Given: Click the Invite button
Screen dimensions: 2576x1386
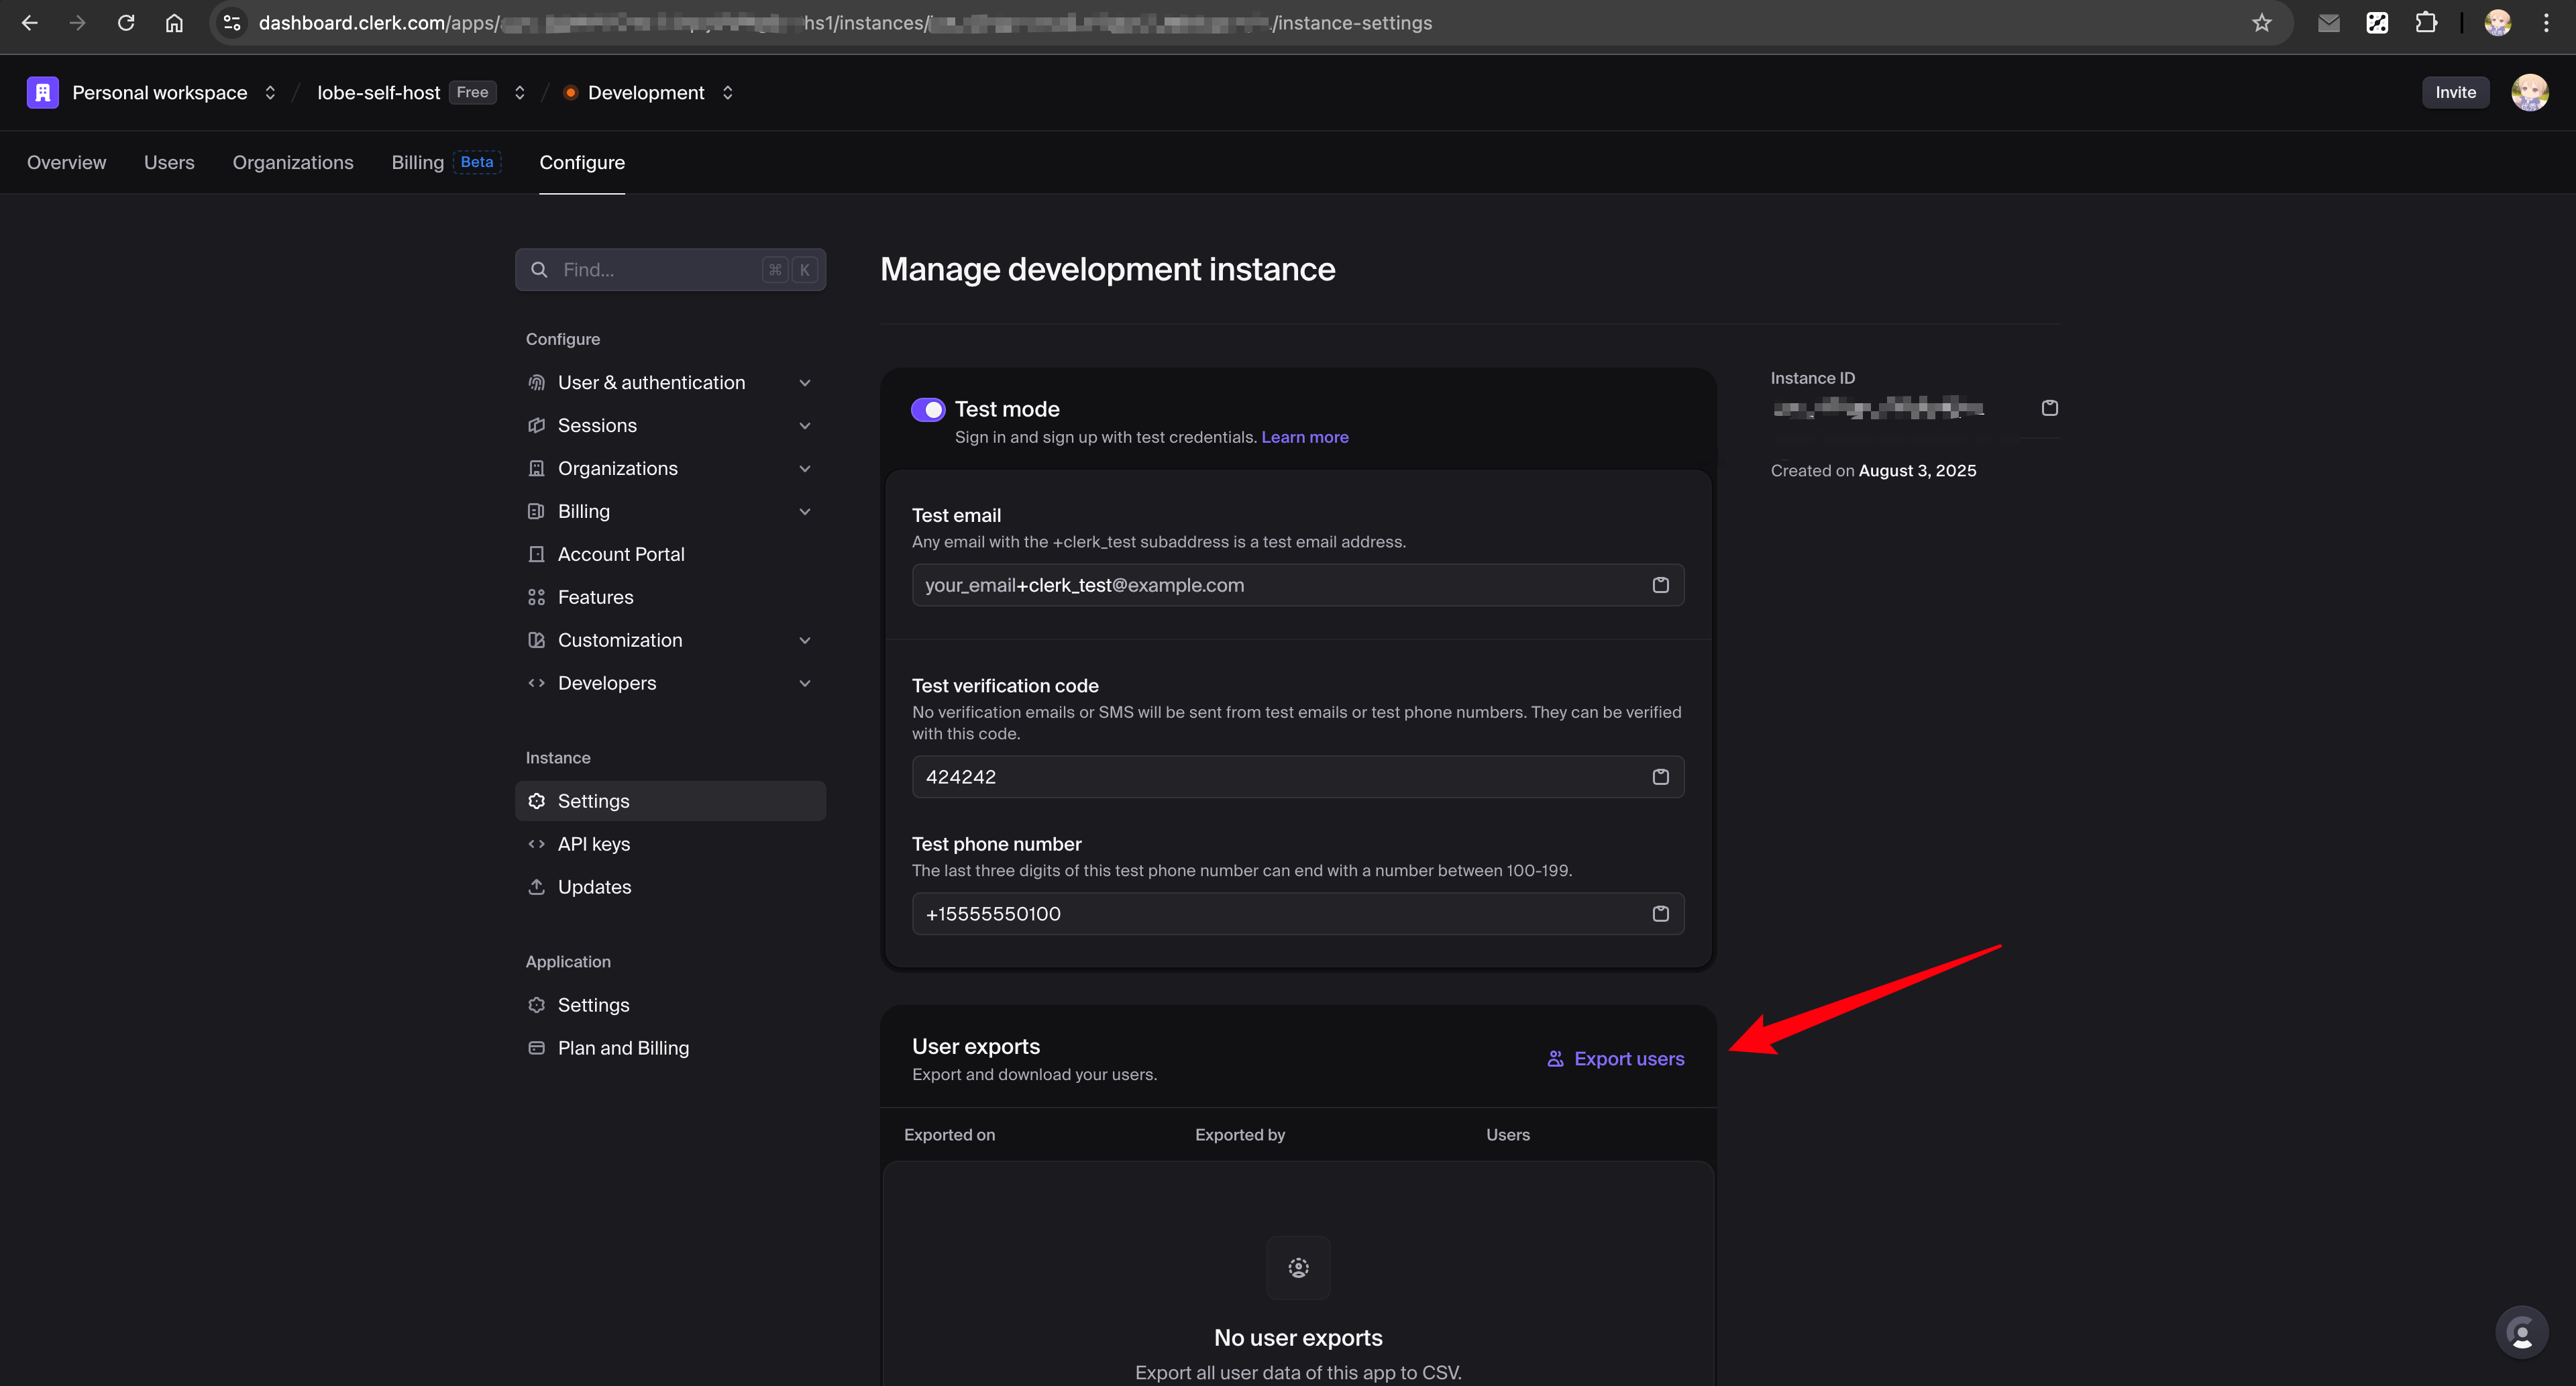Looking at the screenshot, I should point(2456,92).
